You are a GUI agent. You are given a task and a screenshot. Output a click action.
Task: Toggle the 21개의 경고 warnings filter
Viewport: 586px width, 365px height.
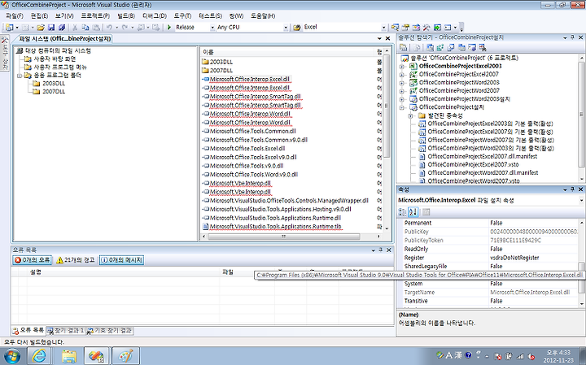(76, 260)
